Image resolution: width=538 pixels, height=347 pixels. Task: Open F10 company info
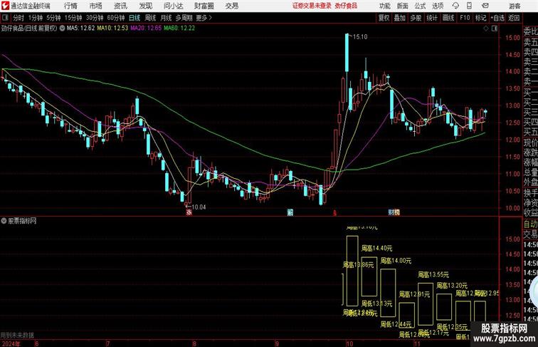(x=465, y=18)
